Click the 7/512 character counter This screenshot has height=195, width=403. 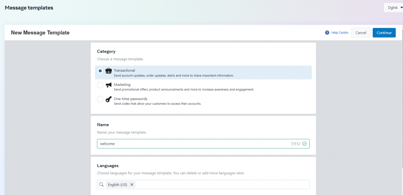(295, 144)
